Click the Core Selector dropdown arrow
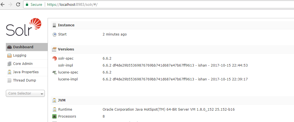 42,94
